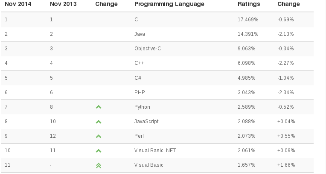Click the 14.391% rating value

pos(248,34)
